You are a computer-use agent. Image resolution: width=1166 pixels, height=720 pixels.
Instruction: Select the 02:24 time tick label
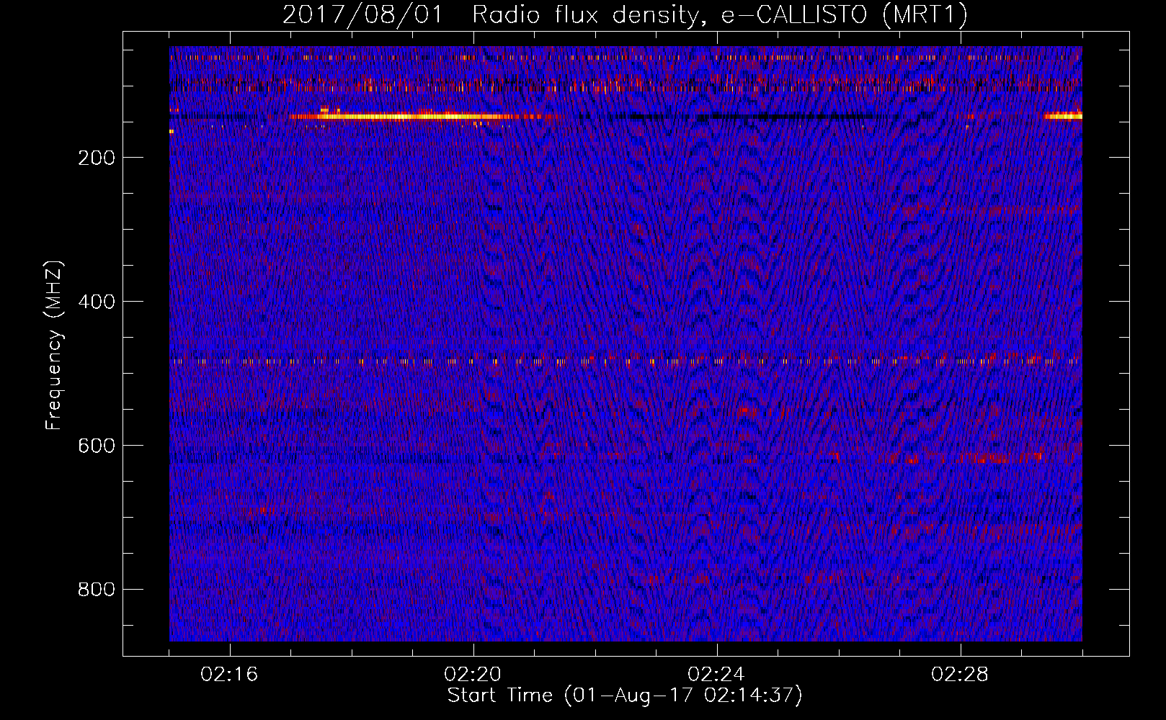(716, 675)
